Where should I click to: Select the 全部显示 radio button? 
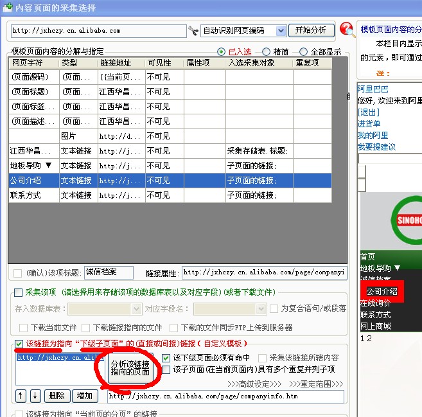(x=304, y=51)
